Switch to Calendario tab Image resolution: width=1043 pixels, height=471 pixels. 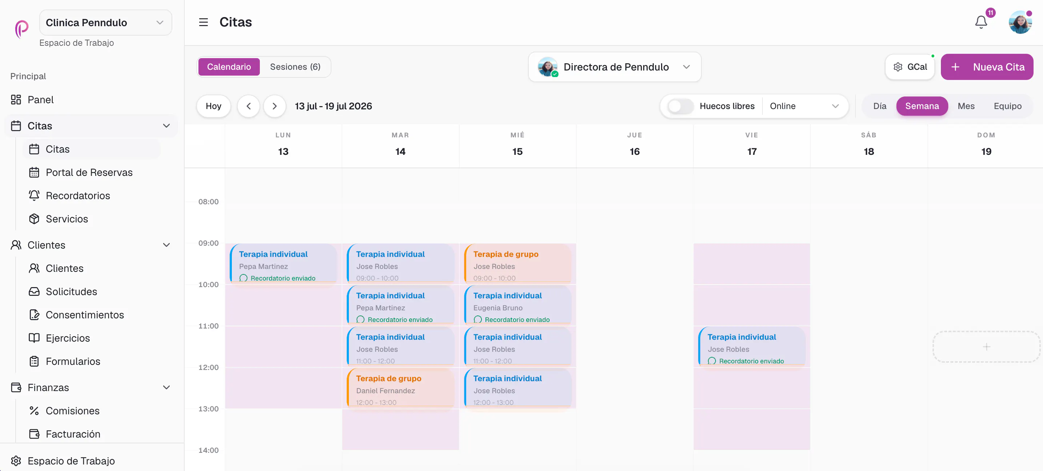[229, 67]
